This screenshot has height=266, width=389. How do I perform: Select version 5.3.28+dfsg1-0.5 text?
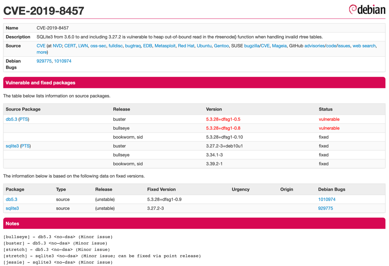coord(223,119)
